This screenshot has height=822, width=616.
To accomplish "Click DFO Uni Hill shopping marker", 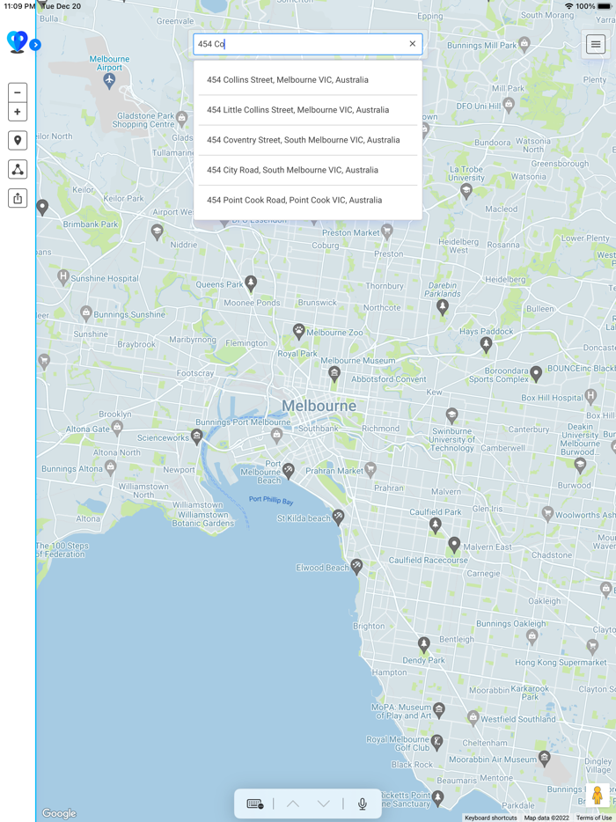I will [x=509, y=105].
